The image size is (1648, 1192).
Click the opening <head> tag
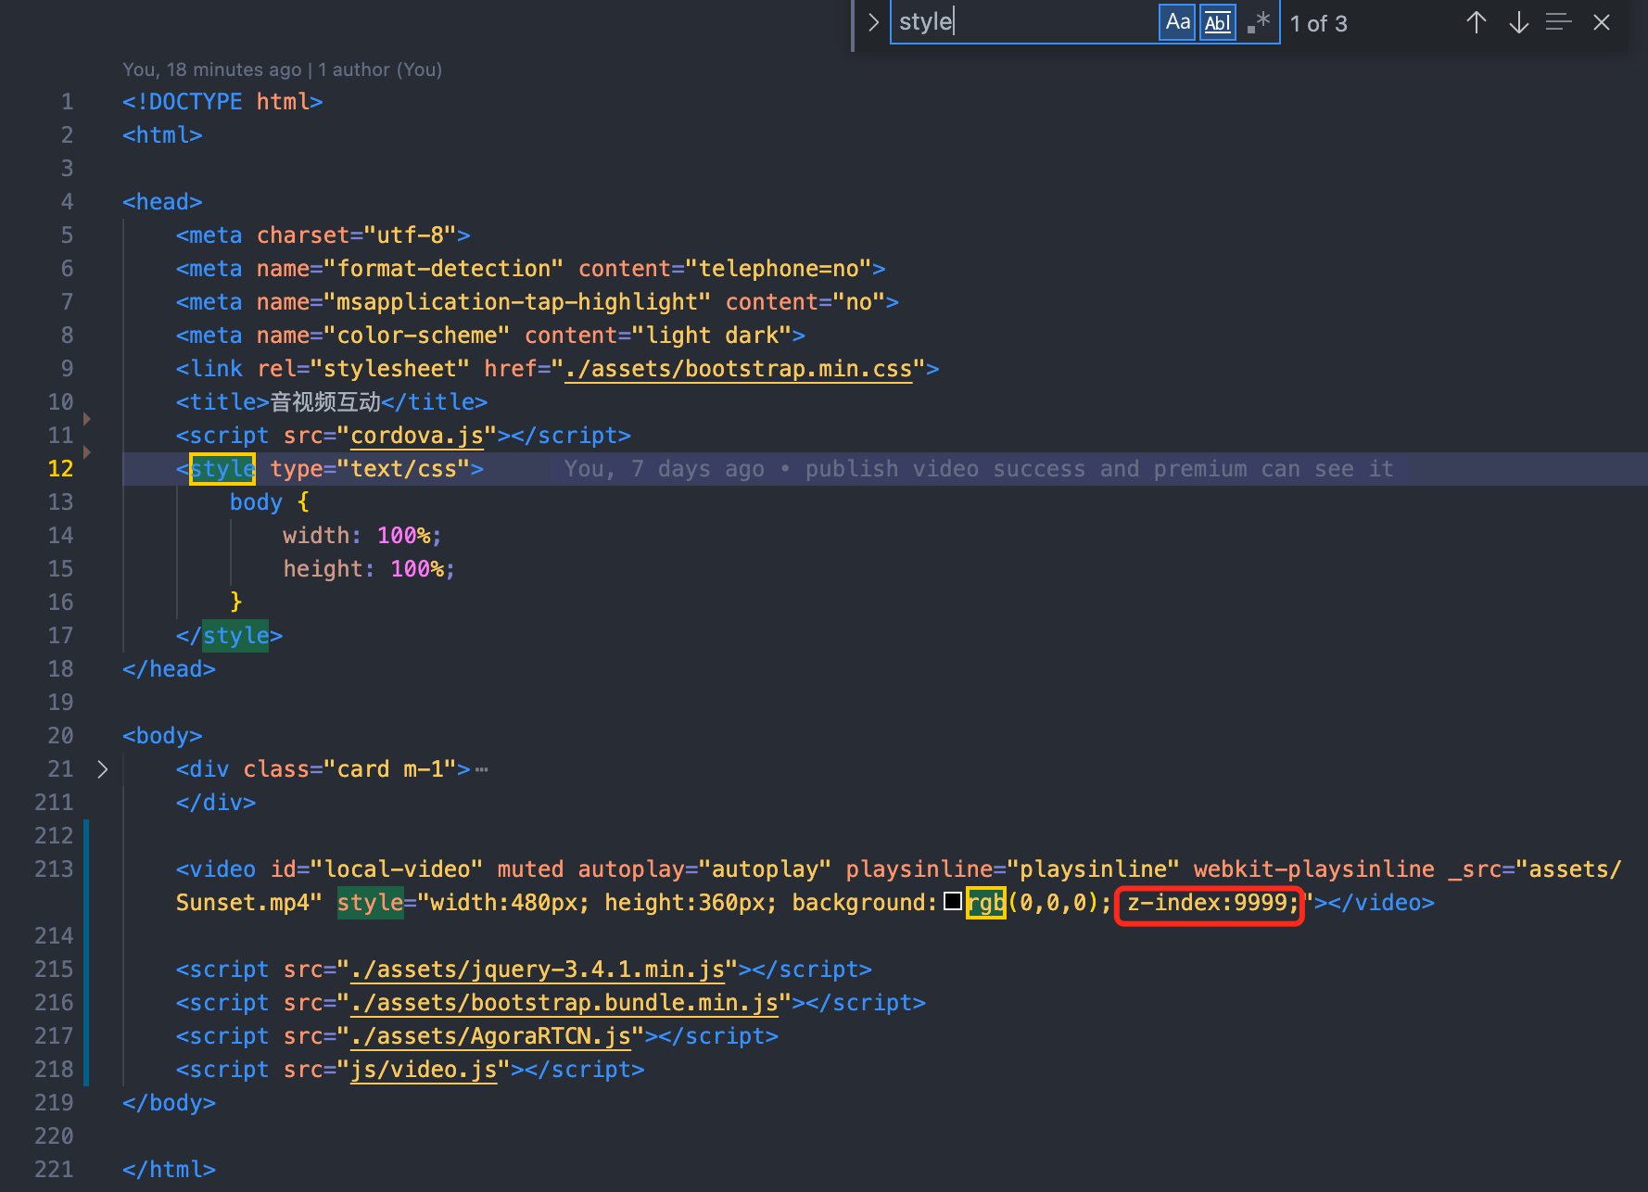pos(162,202)
